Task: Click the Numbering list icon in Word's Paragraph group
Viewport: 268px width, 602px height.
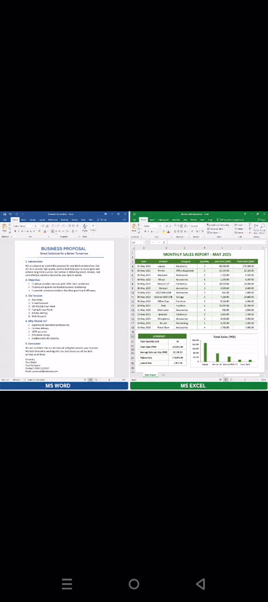Action: [58, 225]
